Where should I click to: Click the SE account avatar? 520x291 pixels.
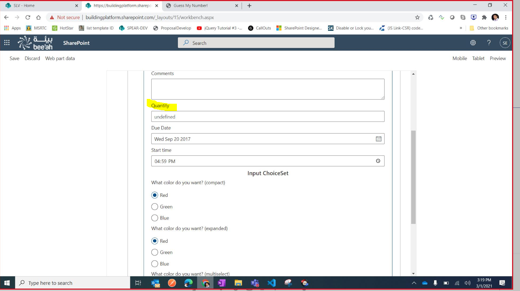coord(505,42)
